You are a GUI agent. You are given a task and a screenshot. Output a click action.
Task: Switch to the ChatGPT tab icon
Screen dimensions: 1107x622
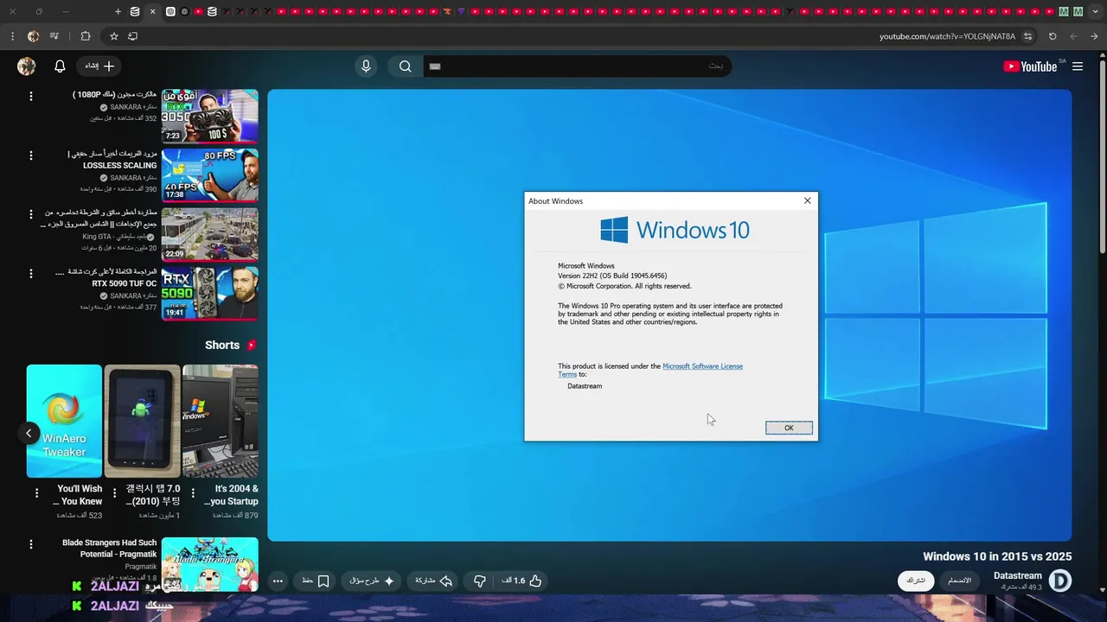tap(170, 11)
